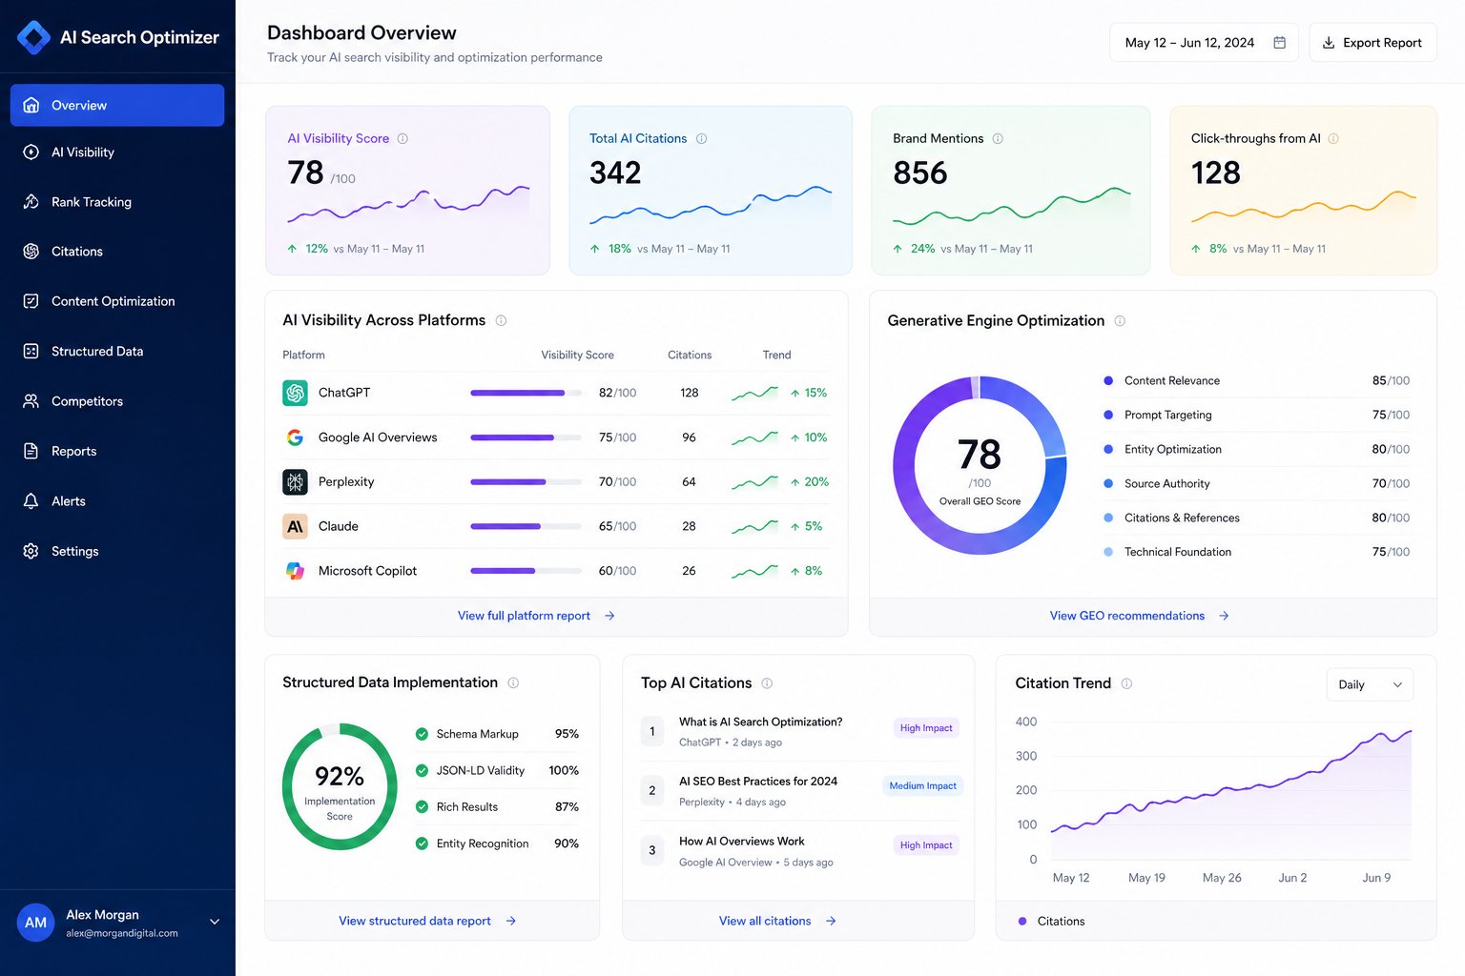Click Microsoft Copilot visibility progress bar
1465x976 pixels.
point(526,571)
